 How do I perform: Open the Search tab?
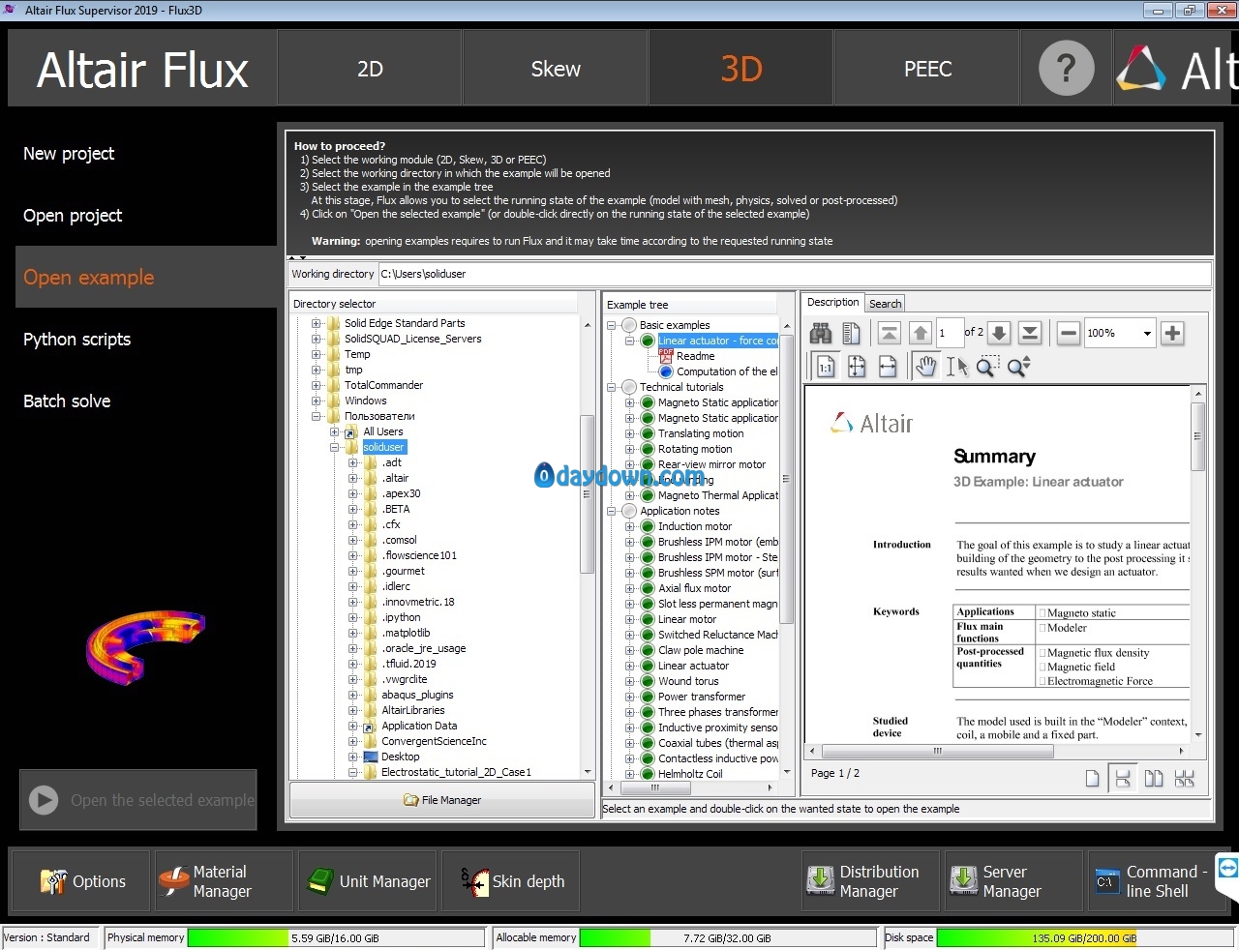(885, 304)
